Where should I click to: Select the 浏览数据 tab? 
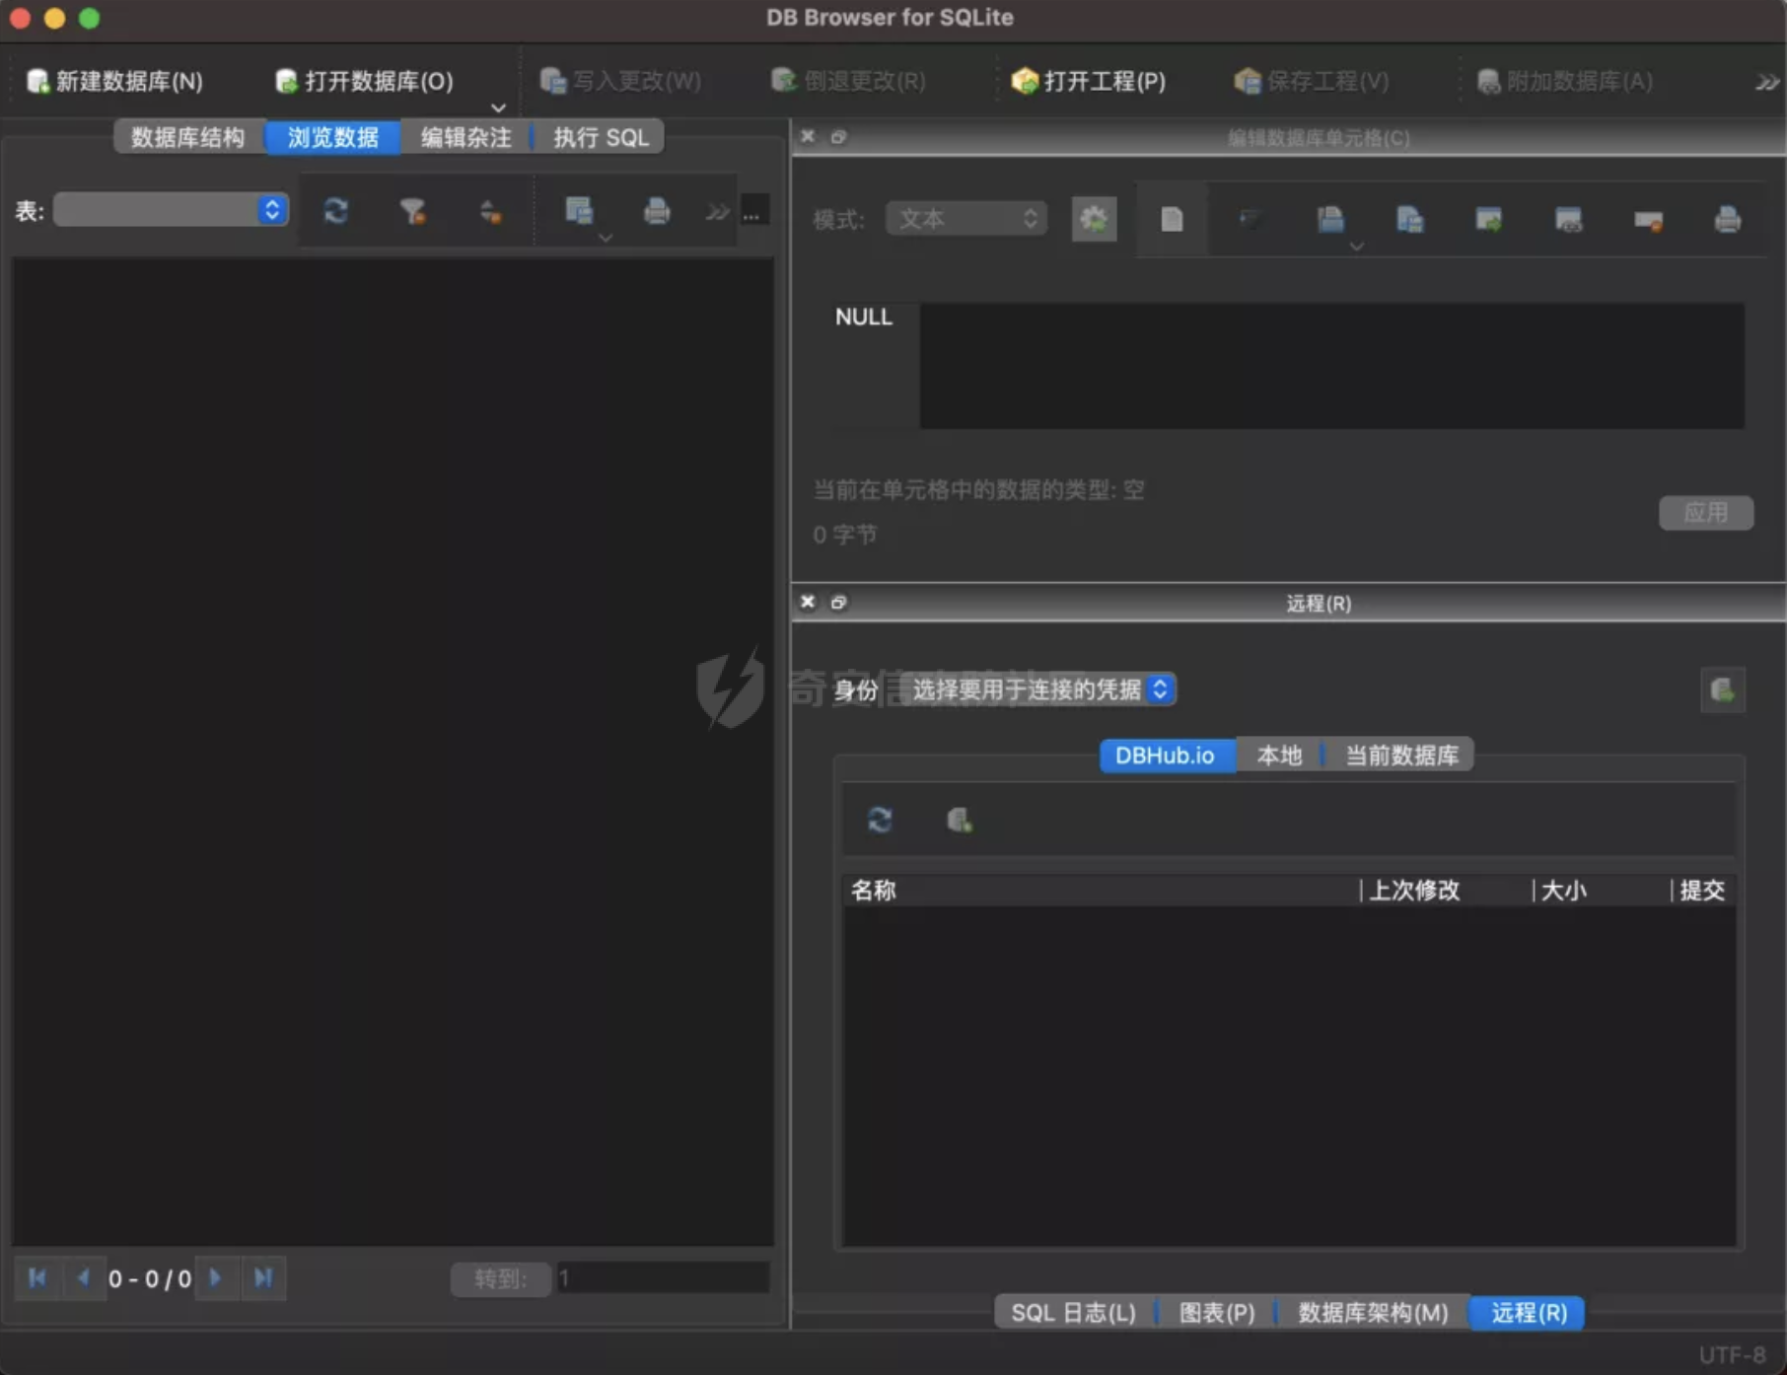click(333, 137)
